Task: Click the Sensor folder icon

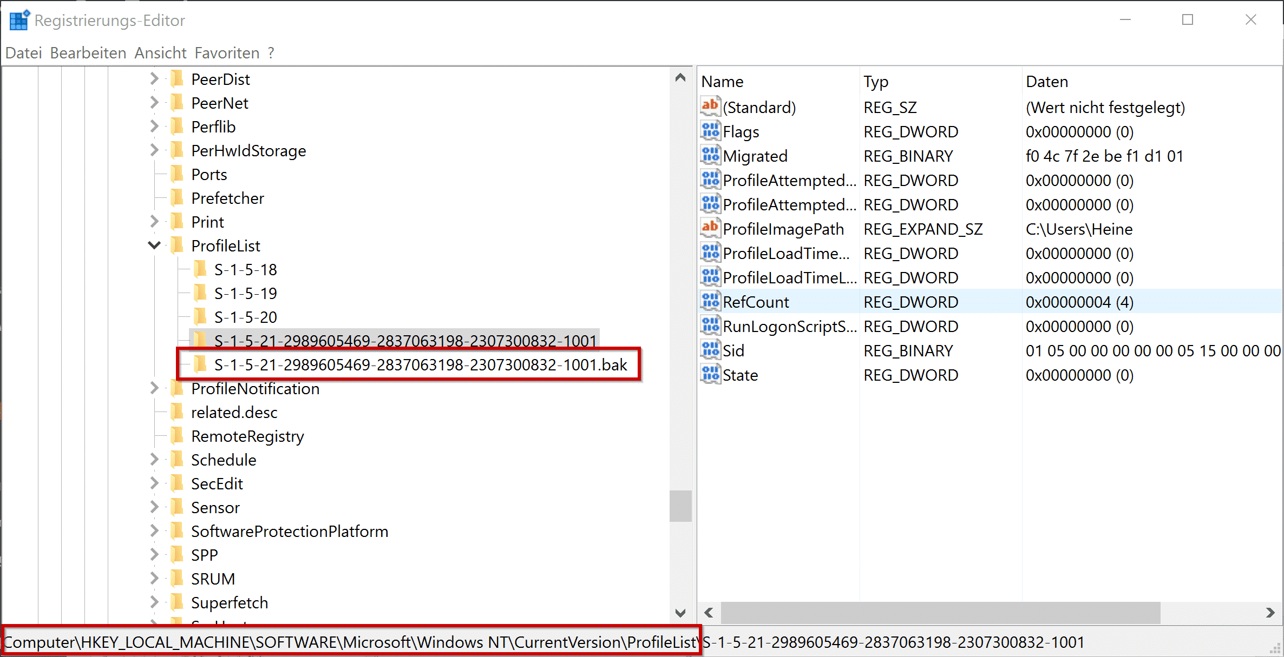Action: 177,507
